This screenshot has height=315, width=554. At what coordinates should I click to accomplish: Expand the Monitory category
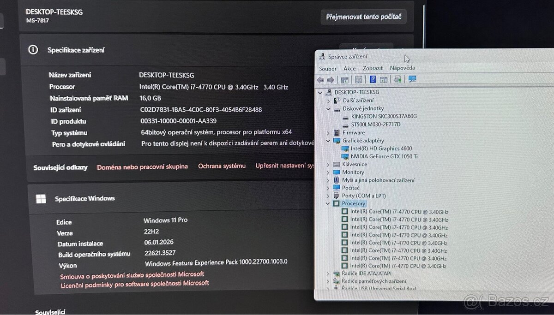click(x=328, y=172)
